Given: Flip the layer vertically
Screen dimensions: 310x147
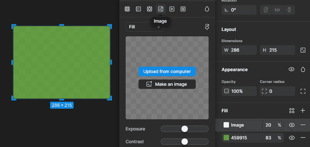Looking at the screenshot, I should (x=289, y=10).
